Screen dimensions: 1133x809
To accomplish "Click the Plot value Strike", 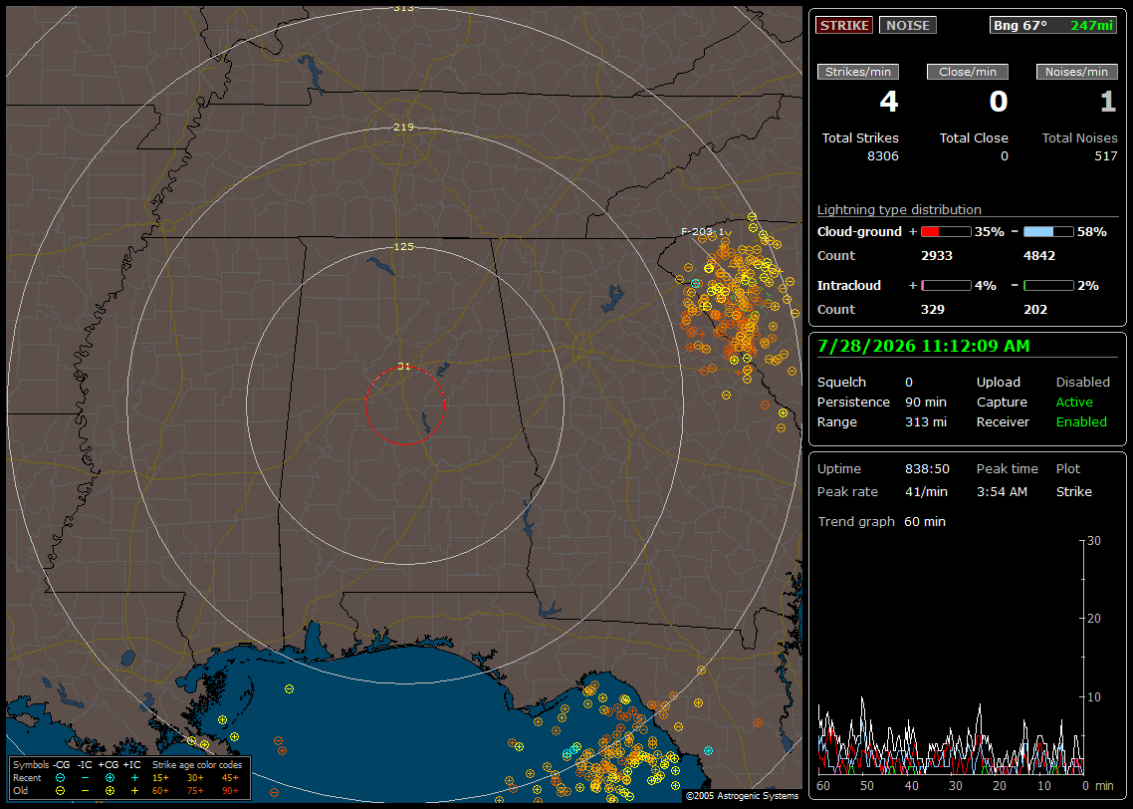I will point(1073,491).
